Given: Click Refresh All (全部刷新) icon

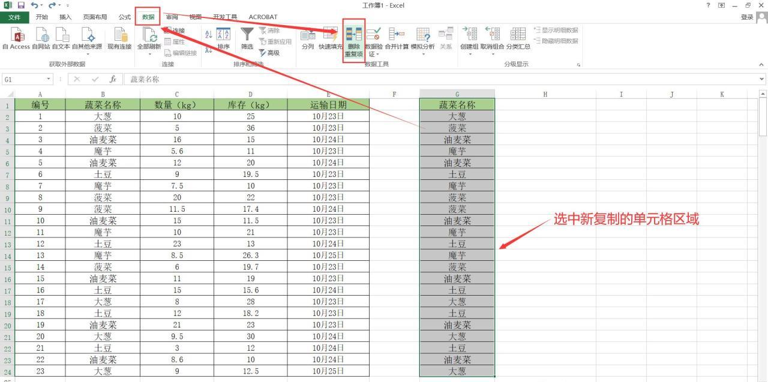Looking at the screenshot, I should click(x=148, y=35).
